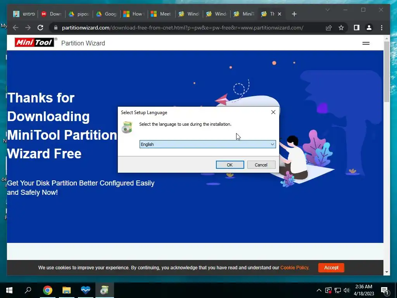Screen dimensions: 397x298
Task: Open File Explorer from taskbar
Action: (67, 290)
